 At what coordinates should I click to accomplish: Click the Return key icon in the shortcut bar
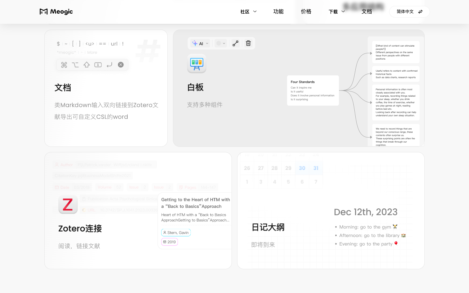109,64
